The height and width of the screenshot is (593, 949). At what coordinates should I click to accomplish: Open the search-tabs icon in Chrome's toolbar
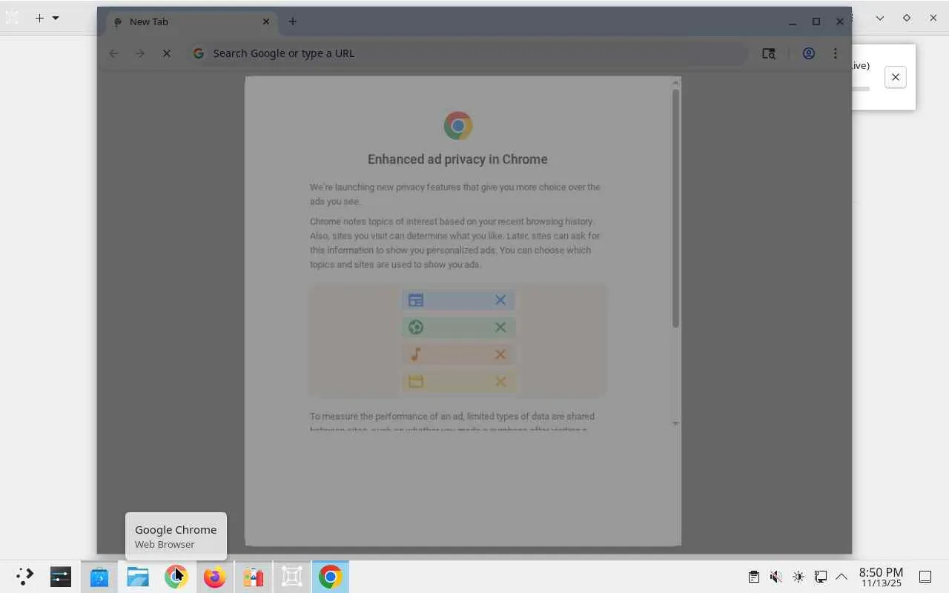pyautogui.click(x=769, y=53)
